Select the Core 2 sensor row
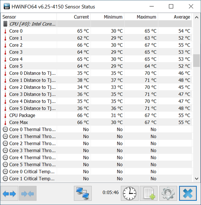 [x=96, y=45]
